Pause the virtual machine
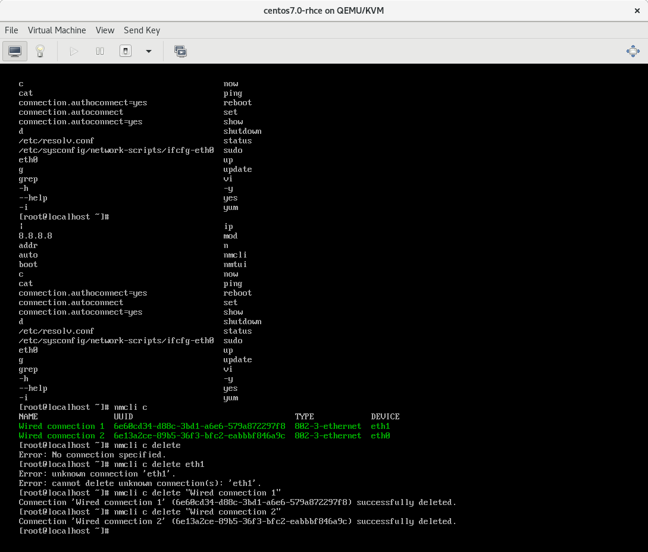This screenshot has width=648, height=552. (99, 51)
